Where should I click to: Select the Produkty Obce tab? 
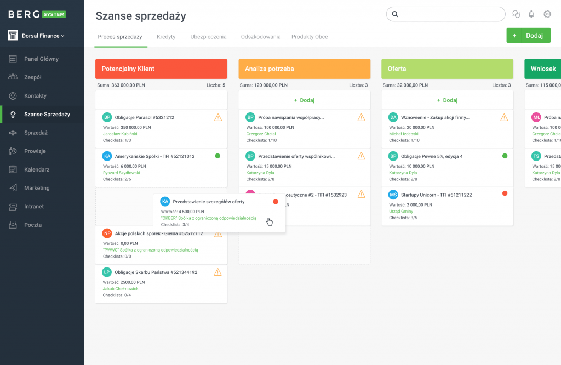click(x=310, y=37)
